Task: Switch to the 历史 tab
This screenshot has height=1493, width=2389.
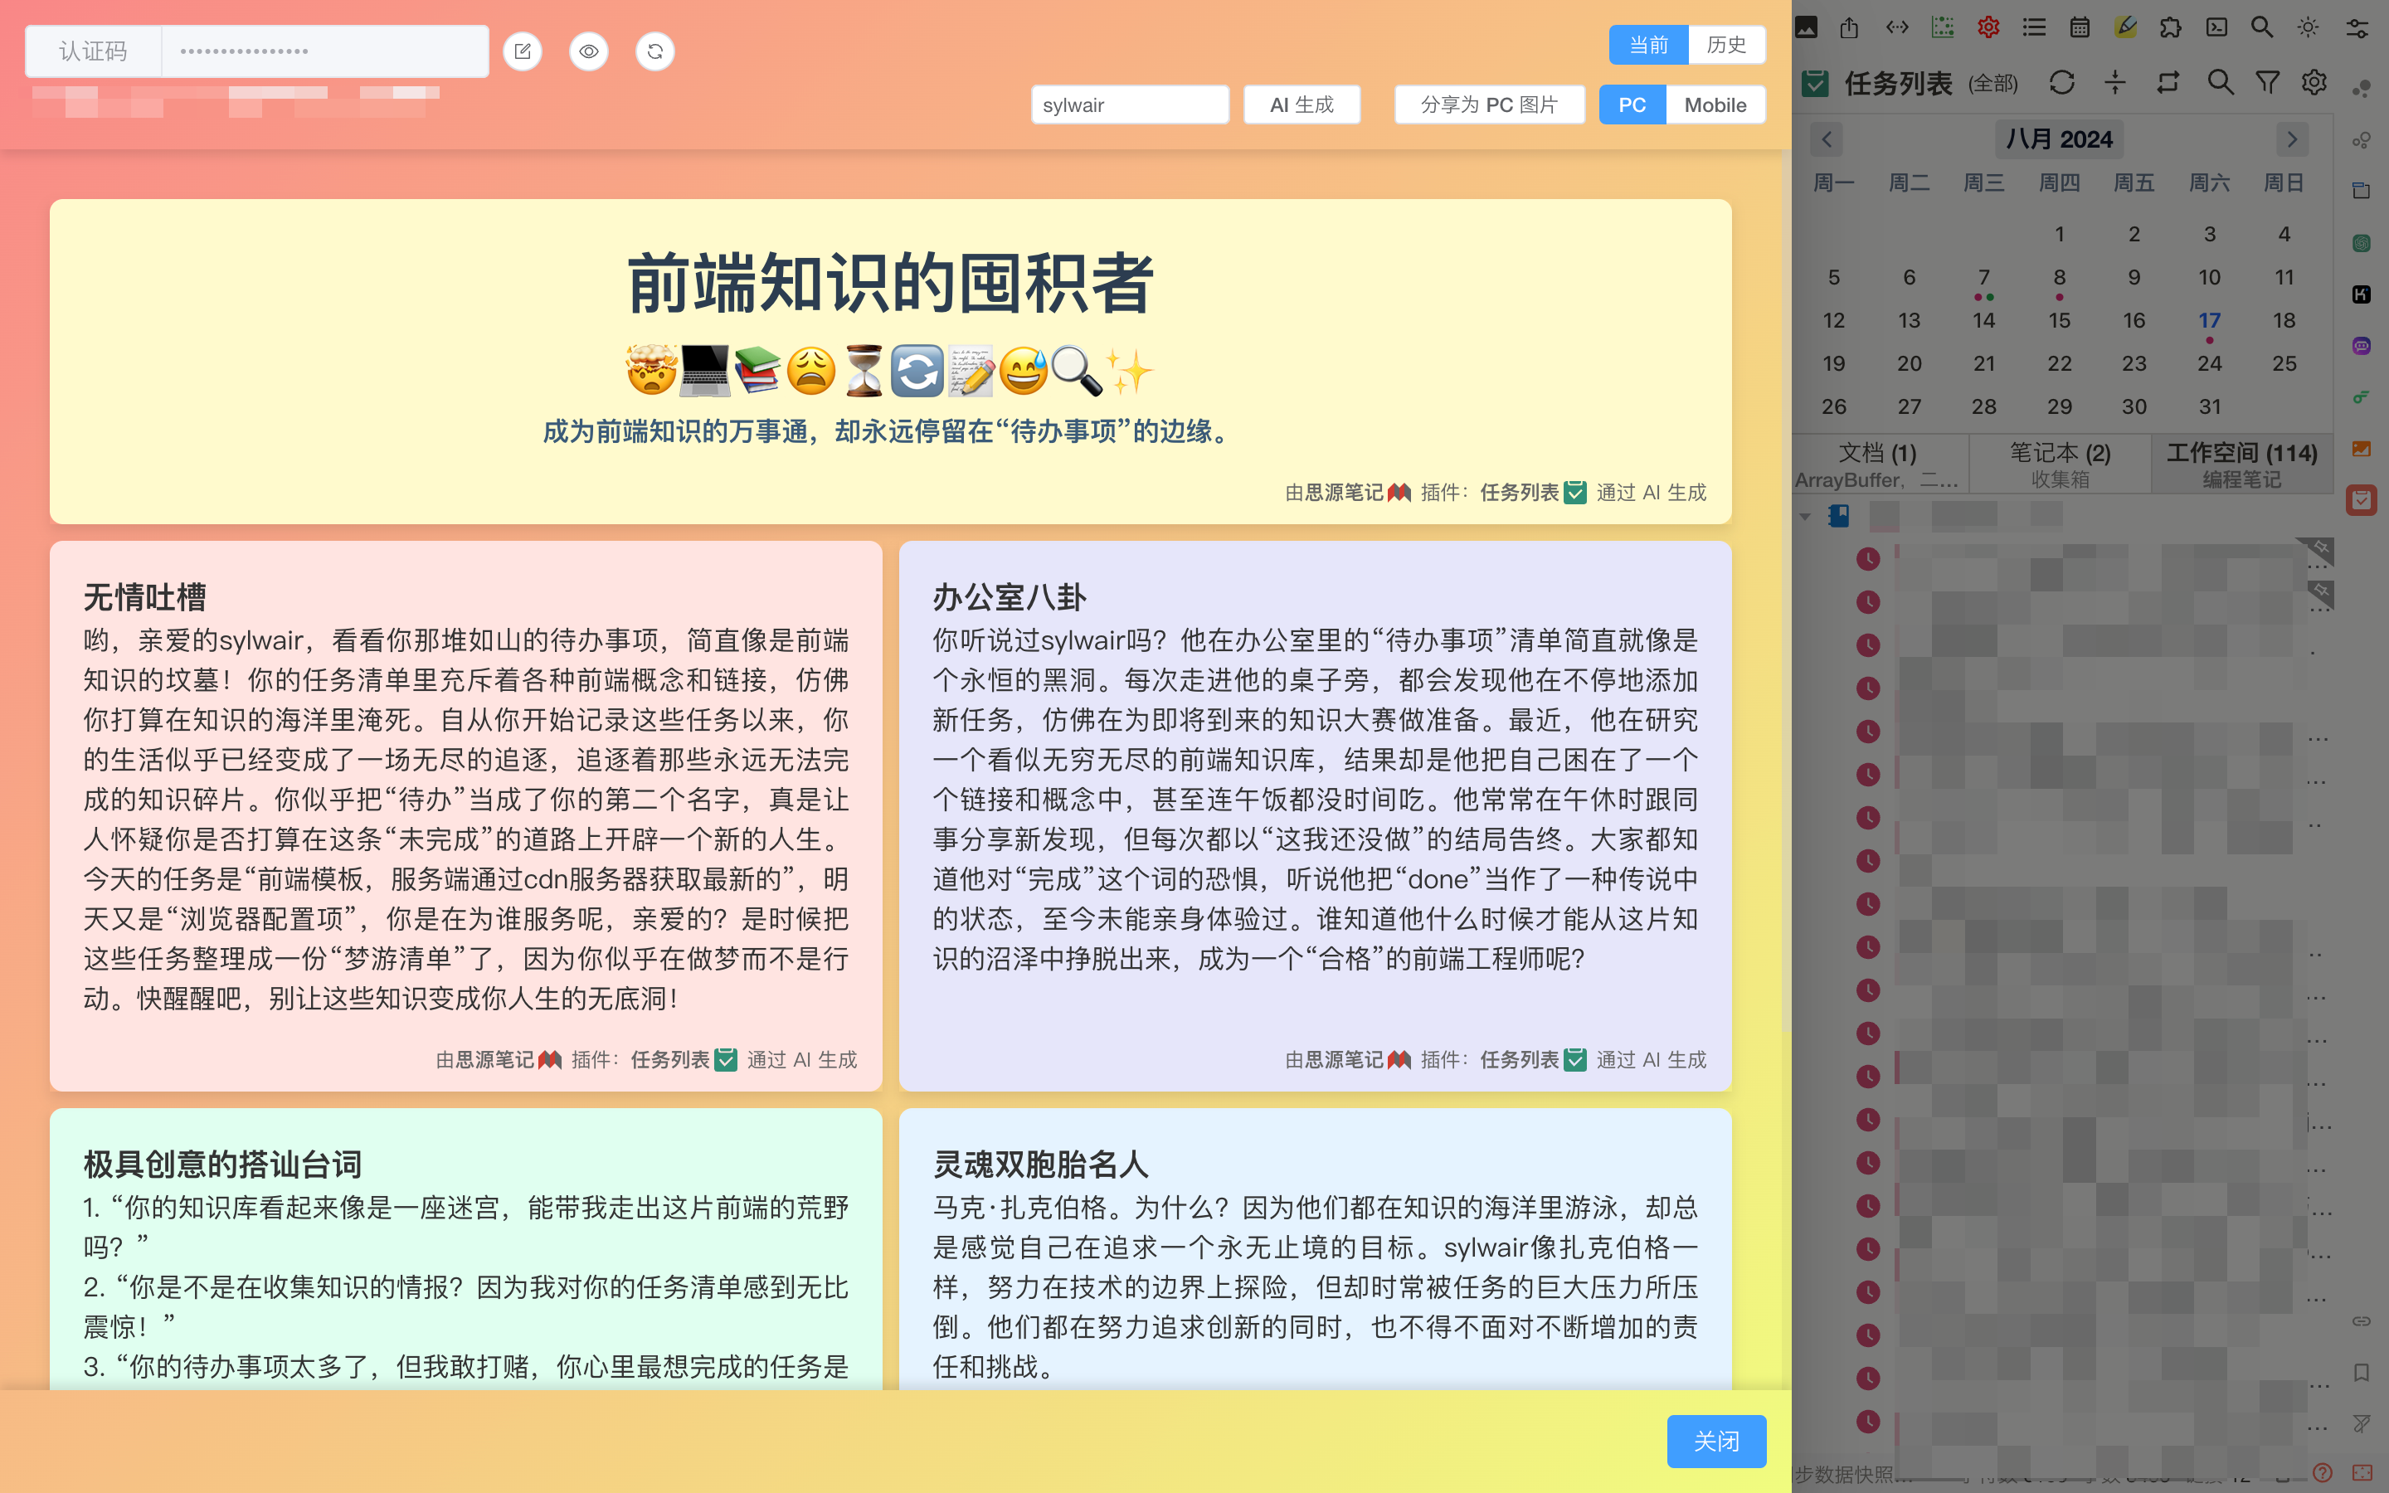Action: pyautogui.click(x=1725, y=45)
